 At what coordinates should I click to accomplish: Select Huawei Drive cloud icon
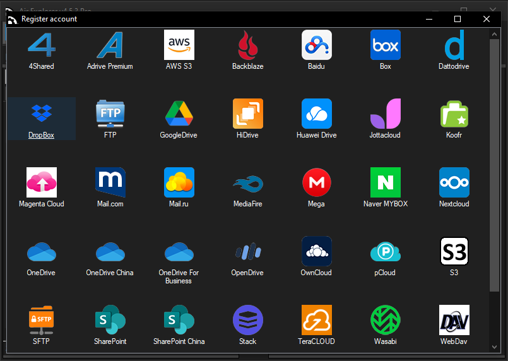317,114
